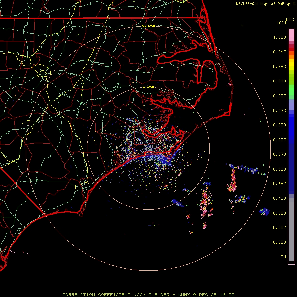Pick the pink swatch on the color bar
Viewport: 297px width, 297px height.
291,35
